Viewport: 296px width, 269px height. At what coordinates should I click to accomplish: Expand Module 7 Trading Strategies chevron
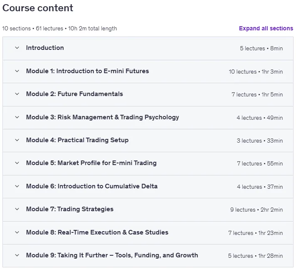[17, 209]
